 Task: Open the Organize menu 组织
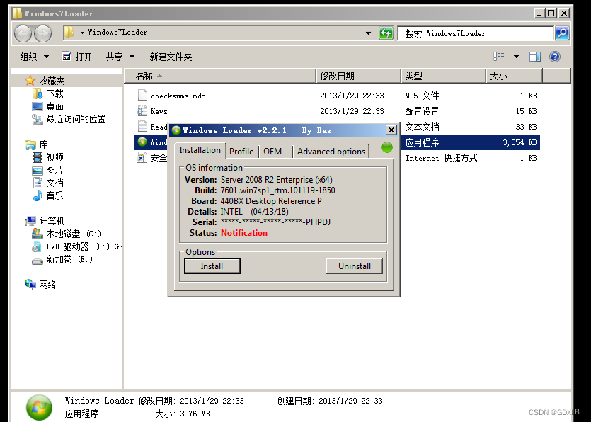click(34, 57)
